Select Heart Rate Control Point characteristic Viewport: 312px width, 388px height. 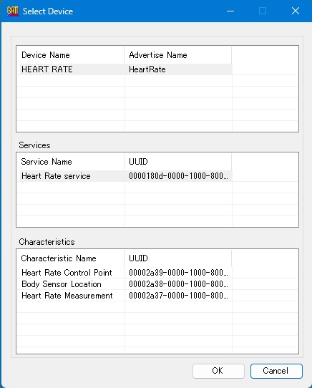tap(67, 273)
